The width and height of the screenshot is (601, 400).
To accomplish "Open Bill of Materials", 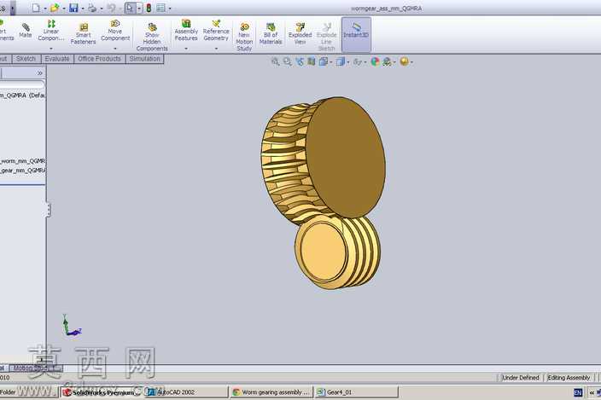I will [x=271, y=33].
